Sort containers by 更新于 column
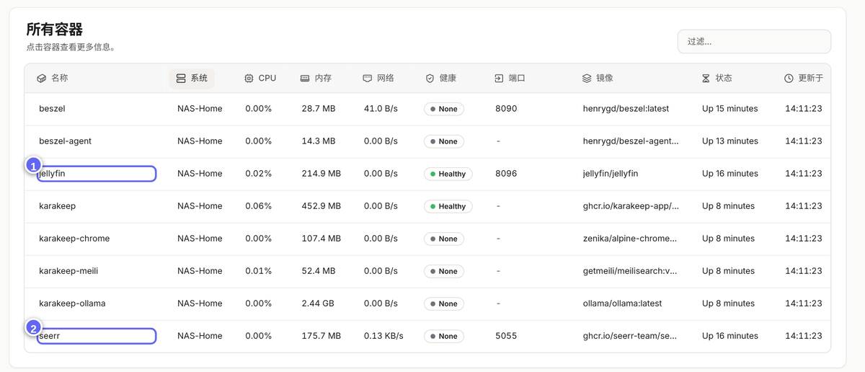 point(804,78)
